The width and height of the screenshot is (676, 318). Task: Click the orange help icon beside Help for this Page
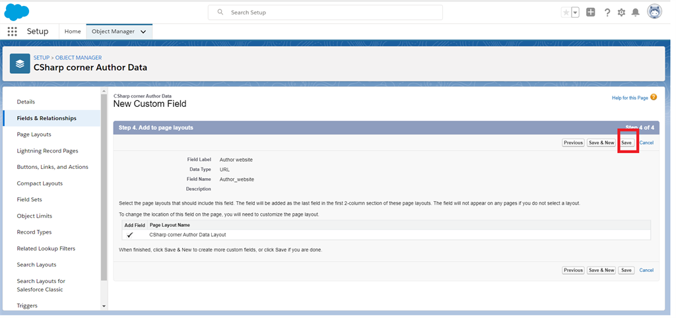point(654,98)
